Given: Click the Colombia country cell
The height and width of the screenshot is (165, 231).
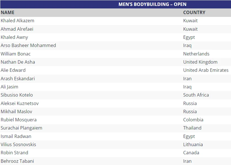Looking at the screenshot, I should pyautogui.click(x=193, y=120).
